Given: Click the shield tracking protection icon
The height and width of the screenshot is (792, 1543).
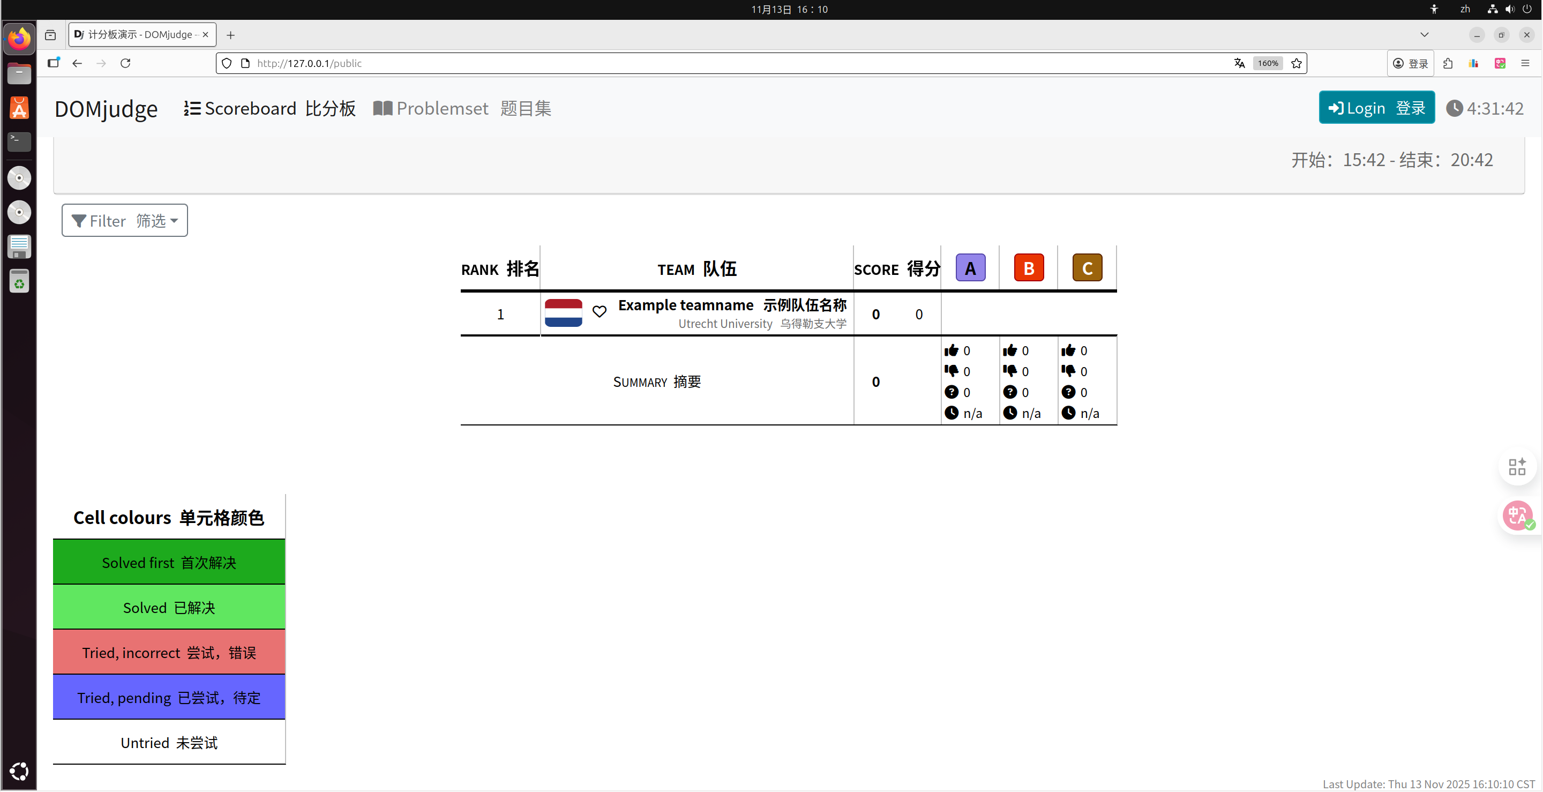Looking at the screenshot, I should (x=227, y=63).
